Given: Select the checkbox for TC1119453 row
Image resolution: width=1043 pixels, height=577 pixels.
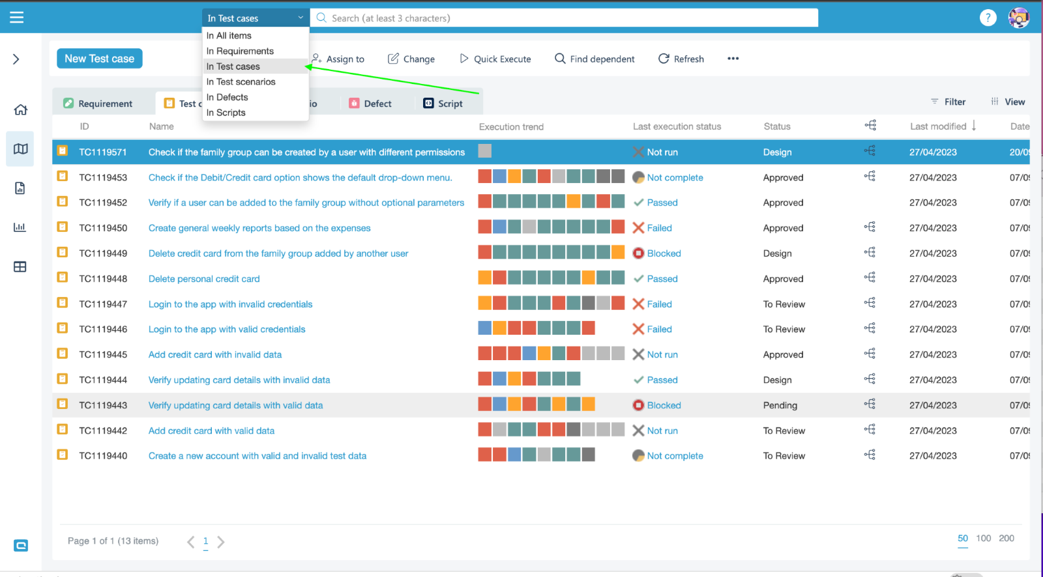Looking at the screenshot, I should click(x=63, y=176).
